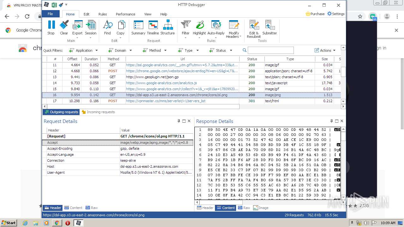Click the search magnifier icon
The height and width of the screenshot is (227, 404).
pos(245,50)
